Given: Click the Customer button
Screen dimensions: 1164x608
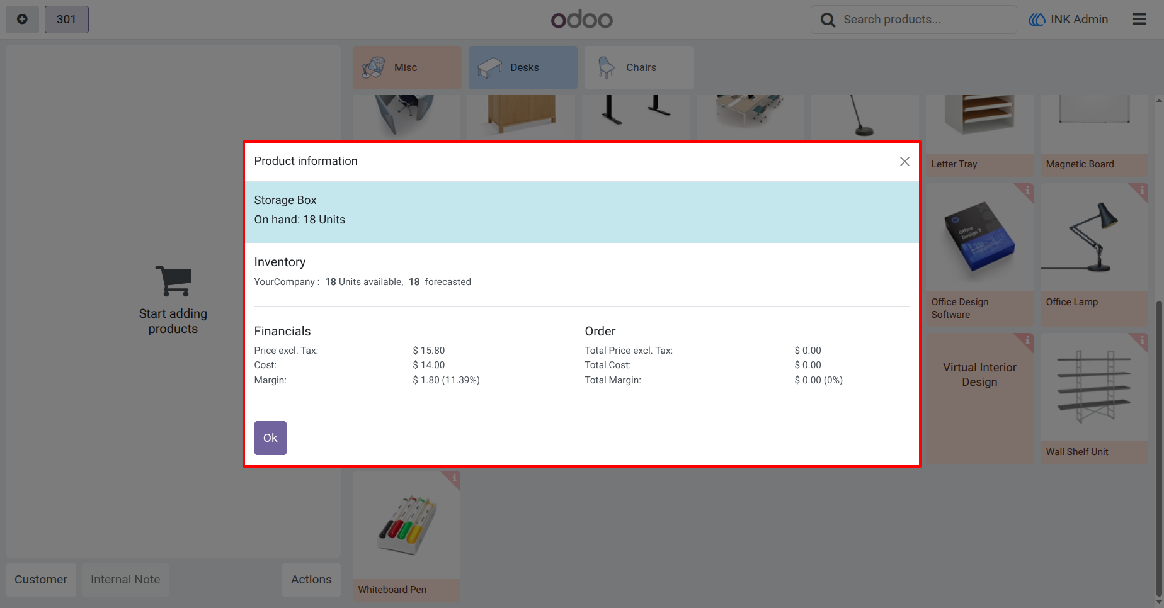Looking at the screenshot, I should (41, 580).
